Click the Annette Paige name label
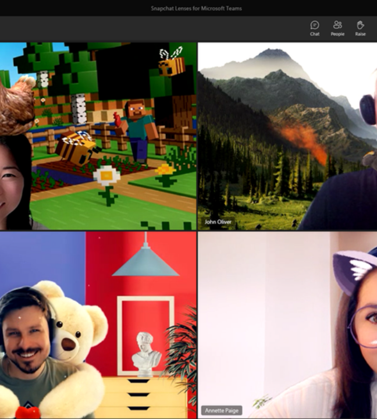 tap(222, 410)
